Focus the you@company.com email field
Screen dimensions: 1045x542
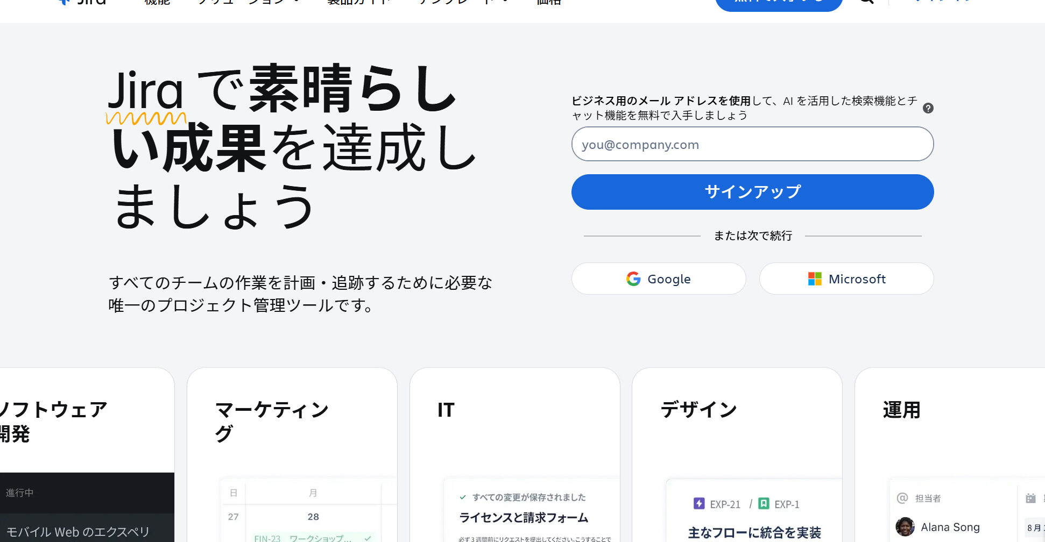752,144
